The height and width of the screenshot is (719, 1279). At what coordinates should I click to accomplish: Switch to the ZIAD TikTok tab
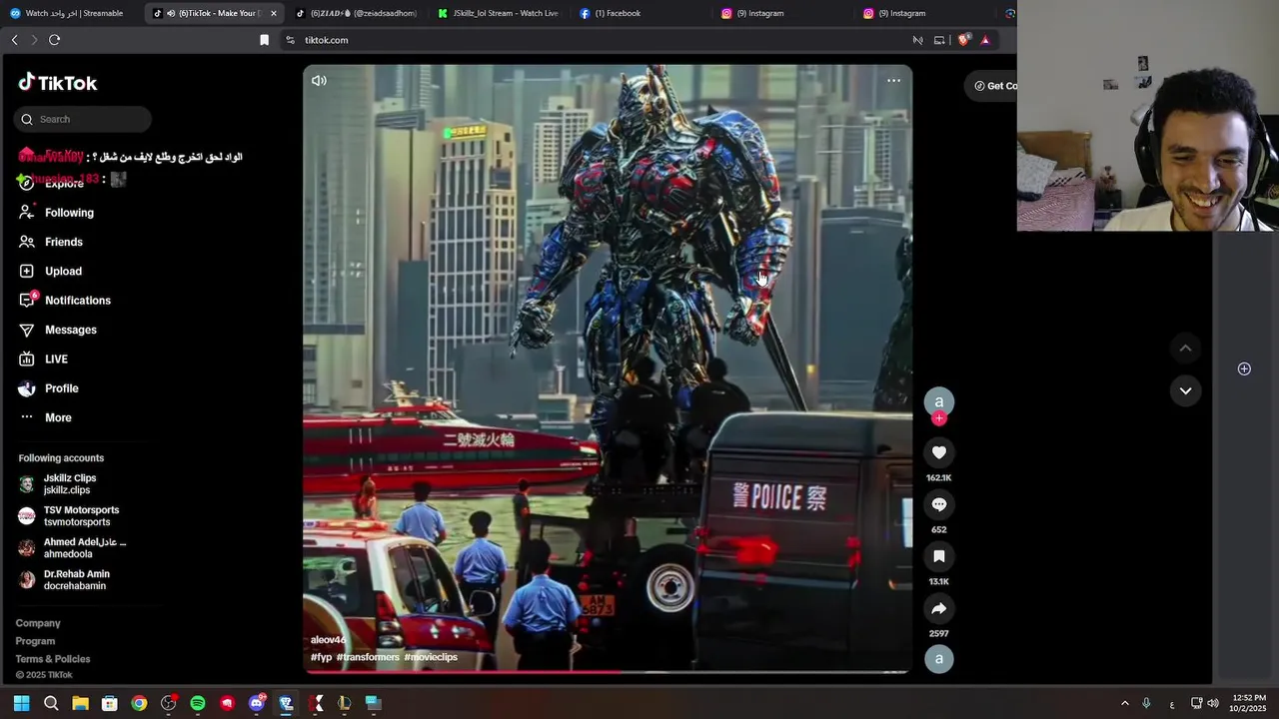pyautogui.click(x=363, y=13)
